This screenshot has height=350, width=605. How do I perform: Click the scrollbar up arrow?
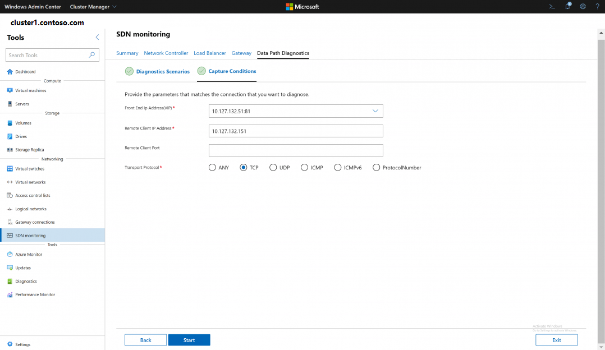coord(601,33)
